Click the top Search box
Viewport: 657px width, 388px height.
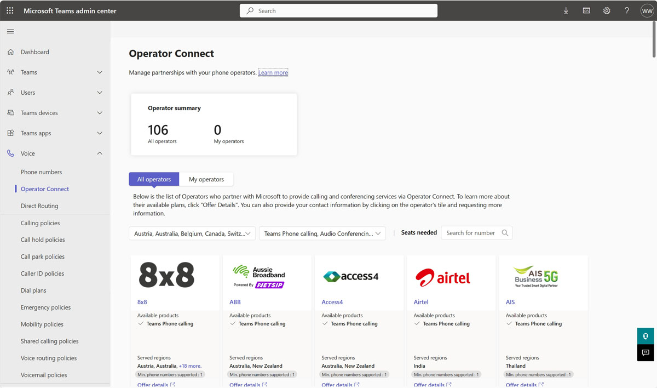point(338,10)
